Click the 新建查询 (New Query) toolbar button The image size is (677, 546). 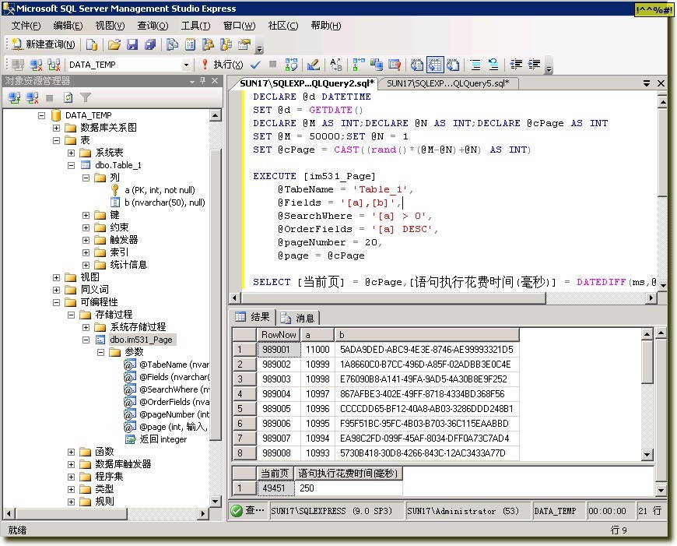coord(44,44)
